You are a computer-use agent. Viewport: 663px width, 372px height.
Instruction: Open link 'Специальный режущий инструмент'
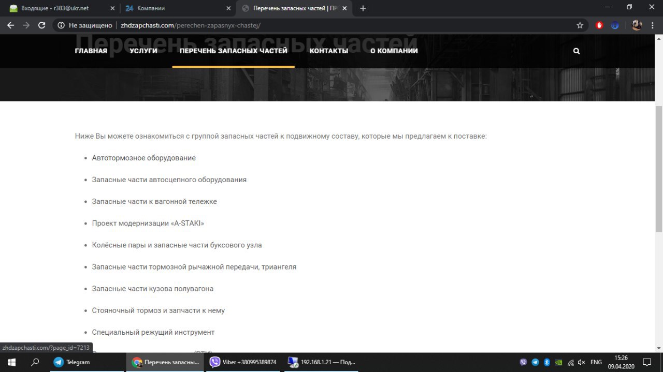153,332
